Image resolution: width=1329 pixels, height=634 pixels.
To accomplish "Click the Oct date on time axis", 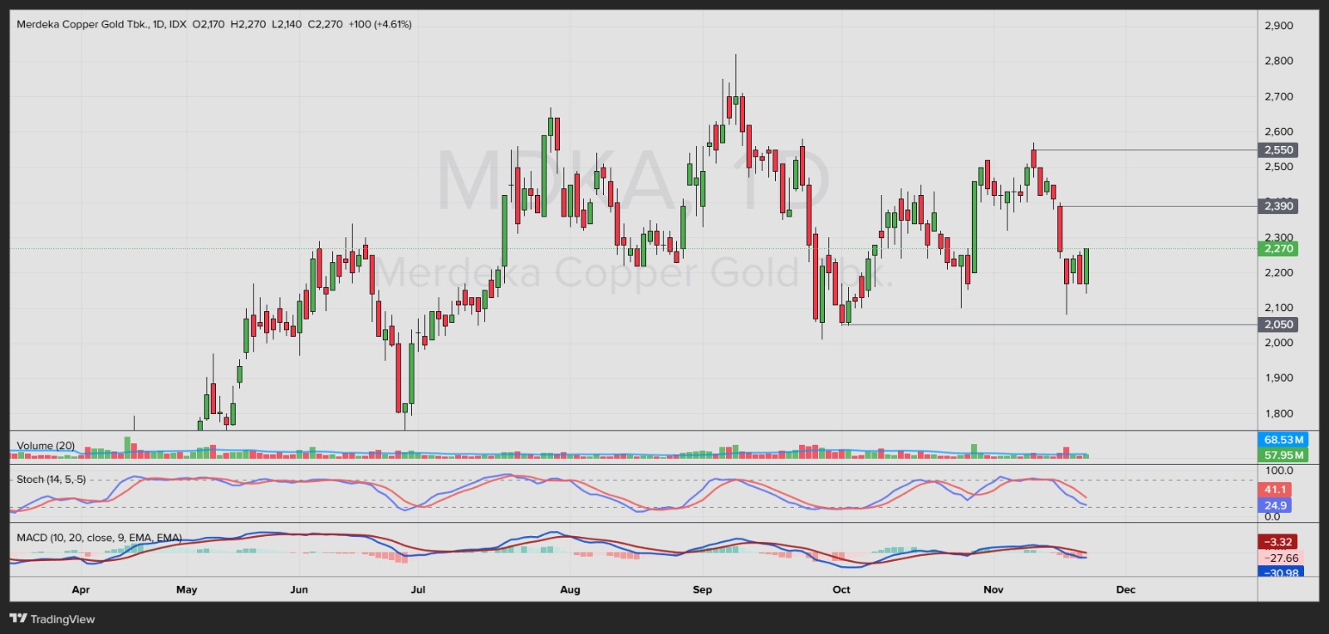I will coord(841,590).
